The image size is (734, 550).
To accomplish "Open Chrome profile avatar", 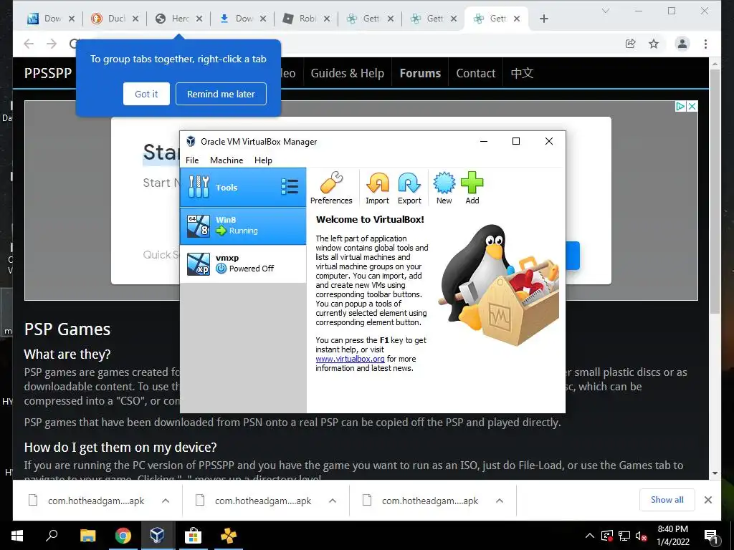I will click(x=682, y=44).
